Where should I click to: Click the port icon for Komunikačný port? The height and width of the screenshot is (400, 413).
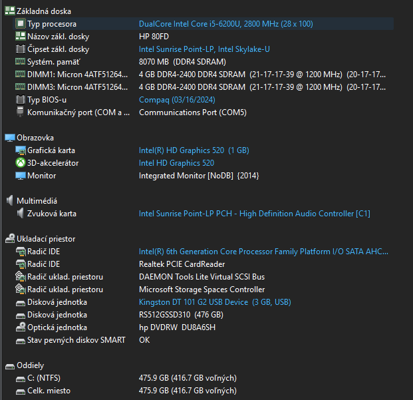click(20, 112)
